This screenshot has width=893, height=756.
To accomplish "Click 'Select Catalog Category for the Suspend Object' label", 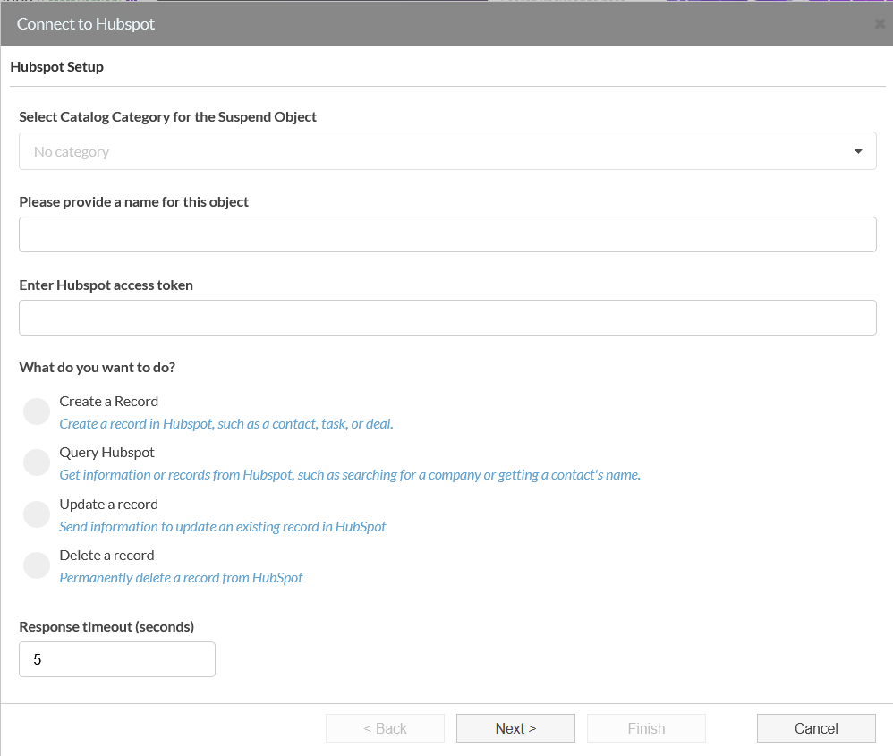I will (x=168, y=117).
